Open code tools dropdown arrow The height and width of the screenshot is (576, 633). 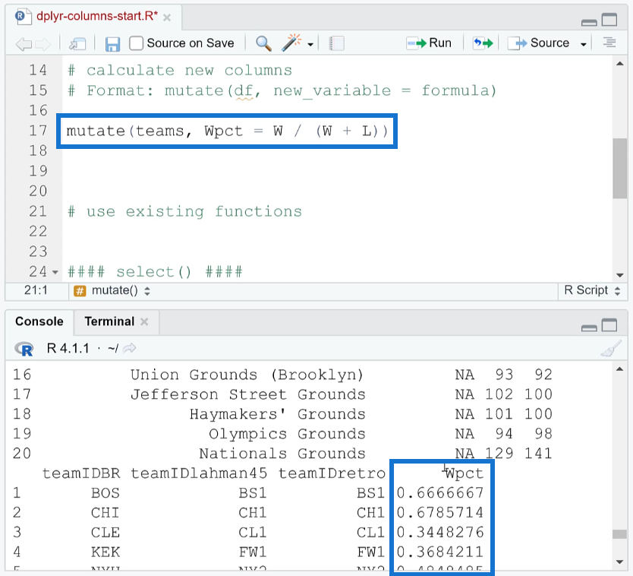[x=310, y=44]
